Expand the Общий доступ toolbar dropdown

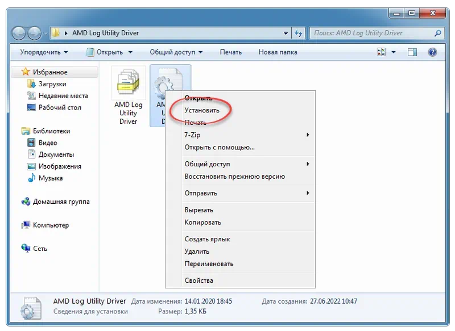[x=176, y=52]
